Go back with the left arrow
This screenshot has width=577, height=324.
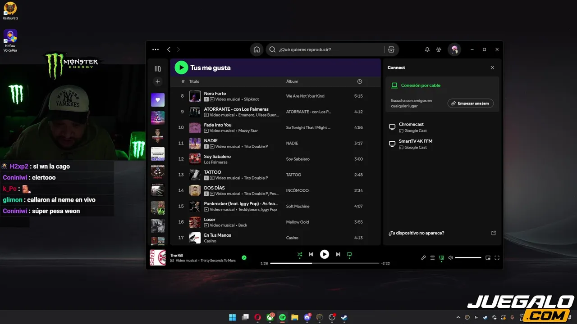169,49
